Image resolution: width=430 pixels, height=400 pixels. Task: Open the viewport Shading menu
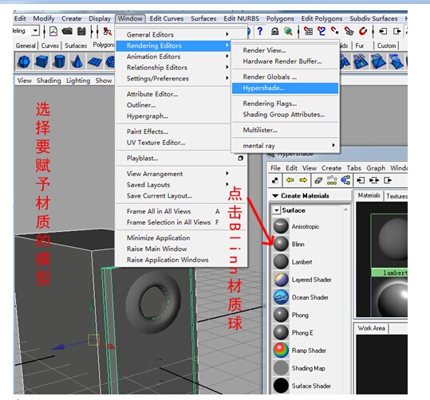(x=49, y=80)
